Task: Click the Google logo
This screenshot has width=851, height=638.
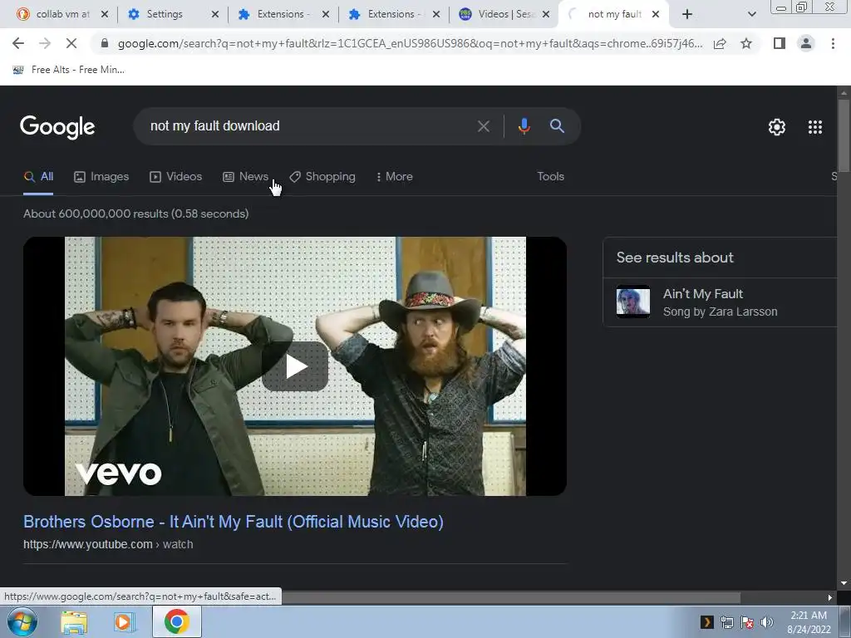Action: pos(57,127)
